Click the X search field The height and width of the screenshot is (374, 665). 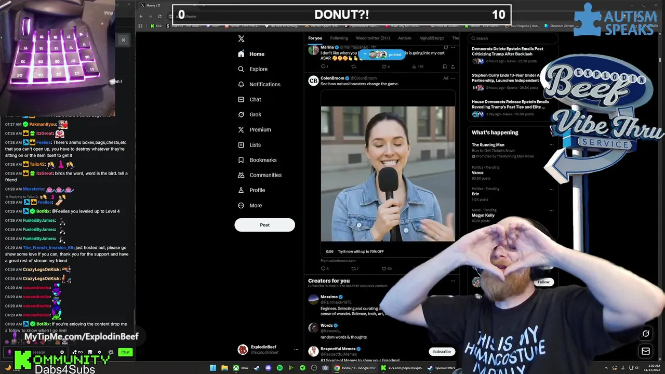click(512, 38)
